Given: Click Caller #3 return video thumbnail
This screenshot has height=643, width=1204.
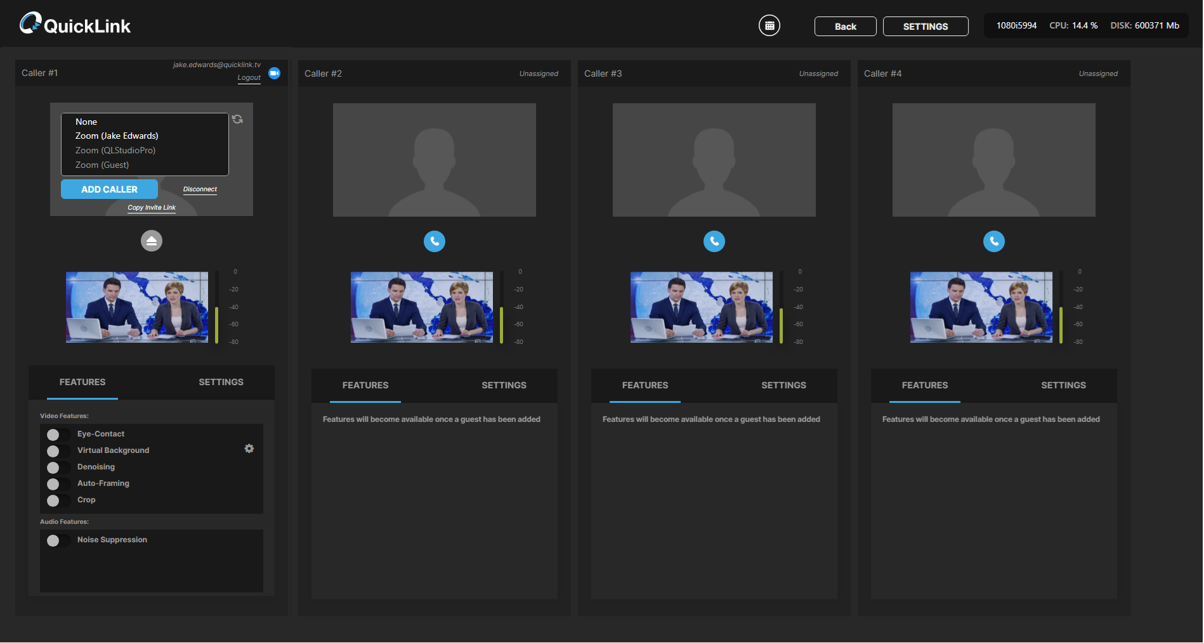Looking at the screenshot, I should [702, 307].
